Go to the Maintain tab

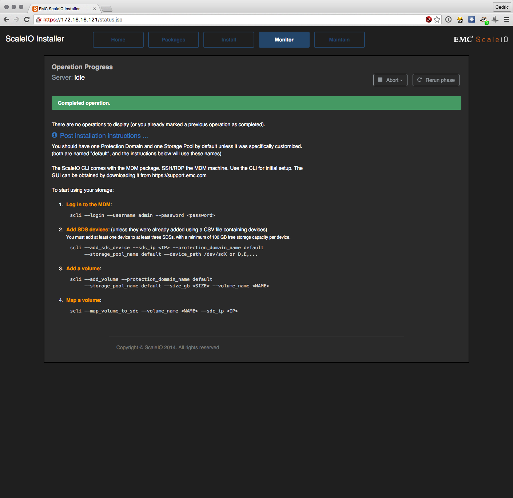(x=339, y=40)
